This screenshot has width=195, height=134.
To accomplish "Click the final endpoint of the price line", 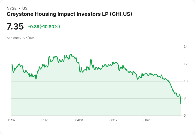I will point(181,104).
